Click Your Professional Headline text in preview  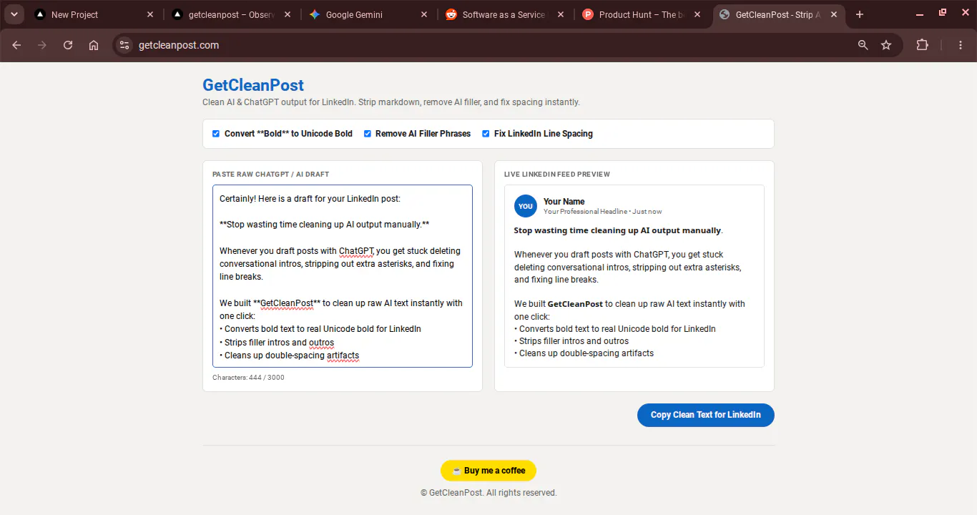(x=585, y=212)
